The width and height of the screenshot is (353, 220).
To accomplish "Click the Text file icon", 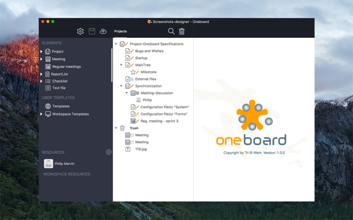I will point(48,88).
